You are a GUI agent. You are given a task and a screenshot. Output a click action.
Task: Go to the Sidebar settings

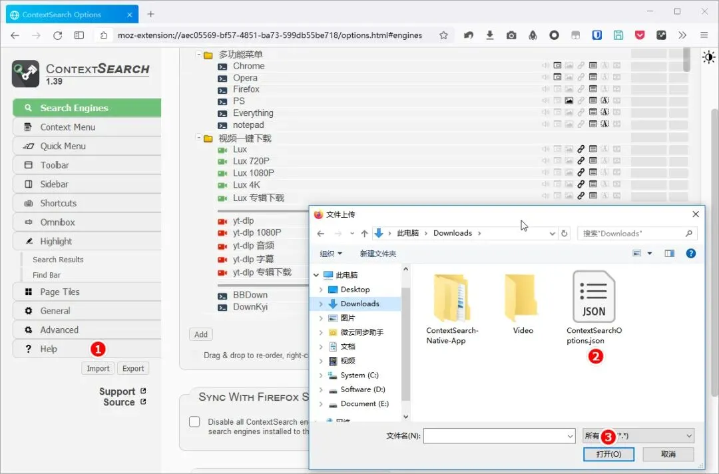[x=87, y=184]
